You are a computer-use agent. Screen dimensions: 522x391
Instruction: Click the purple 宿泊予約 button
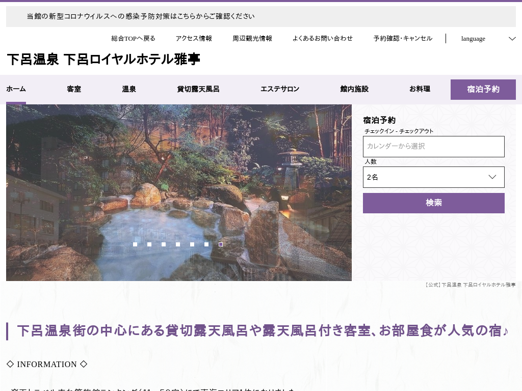(x=483, y=90)
